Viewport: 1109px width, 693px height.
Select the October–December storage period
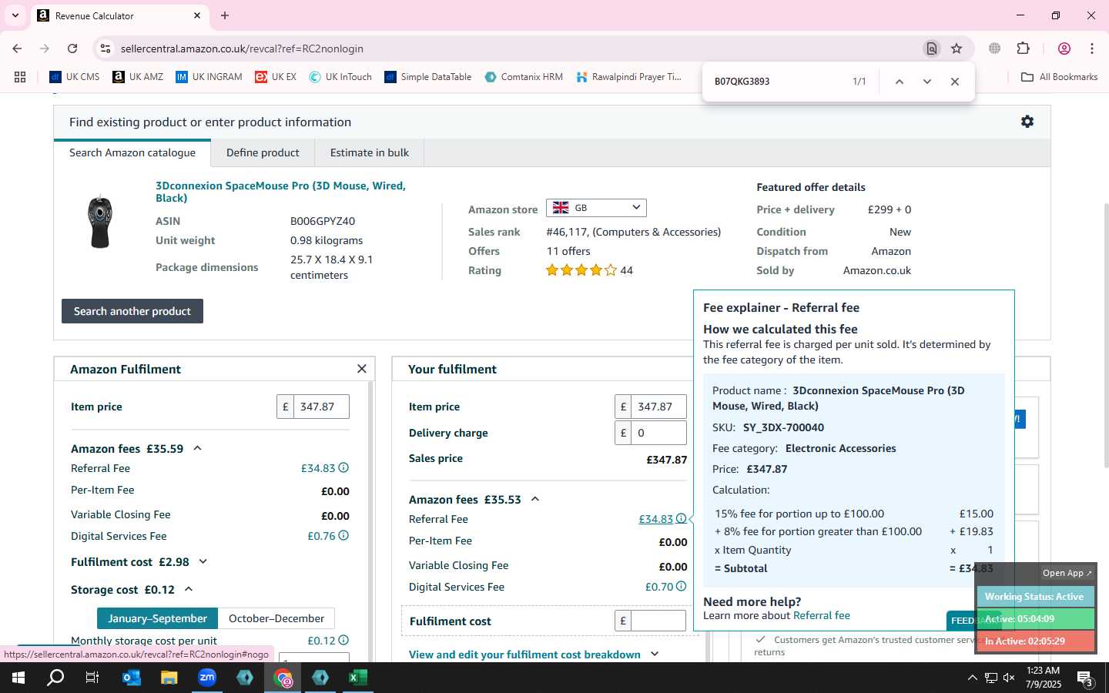pos(276,618)
